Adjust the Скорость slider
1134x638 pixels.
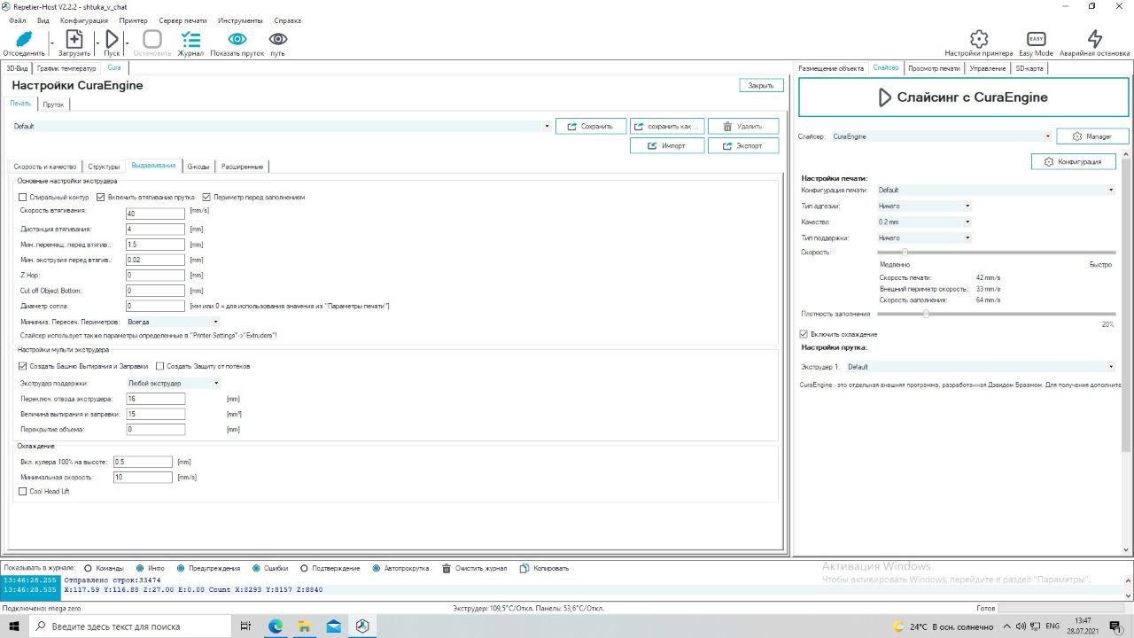pos(905,253)
